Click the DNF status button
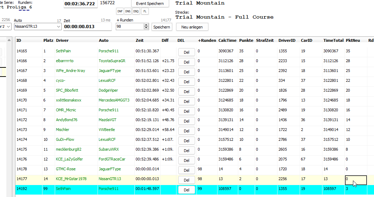Viewport: 374px width, 197px height. pyautogui.click(x=120, y=11)
